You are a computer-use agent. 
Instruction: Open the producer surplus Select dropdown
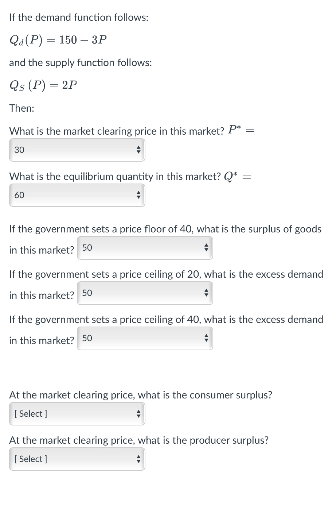coord(77,459)
